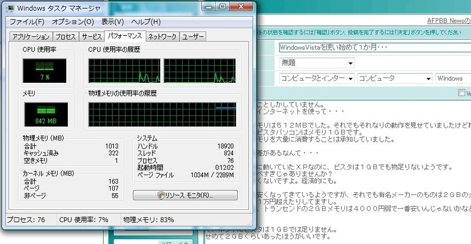Open the 表示(V) menu
471x244 pixels.
point(112,22)
